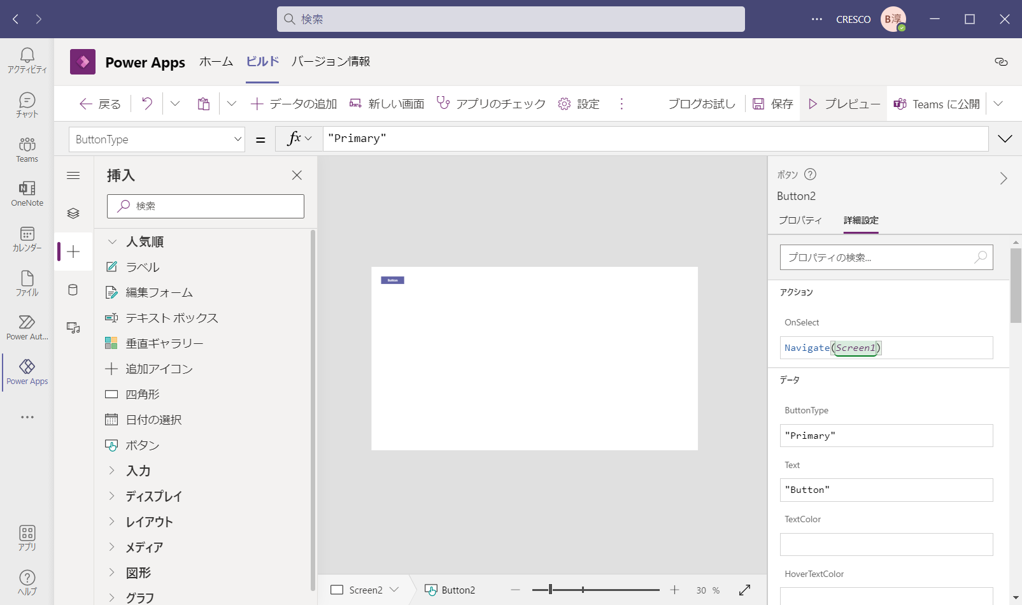Open the Apps store icon in the sidebar
Image resolution: width=1022 pixels, height=605 pixels.
pos(27,538)
